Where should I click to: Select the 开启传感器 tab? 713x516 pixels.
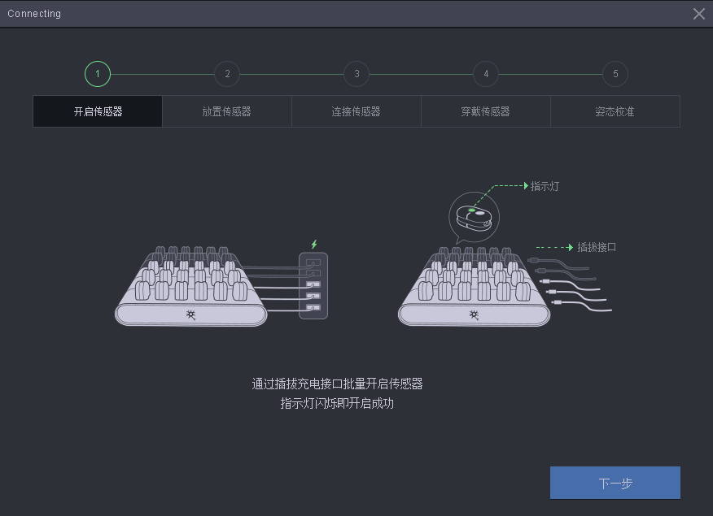(x=98, y=111)
